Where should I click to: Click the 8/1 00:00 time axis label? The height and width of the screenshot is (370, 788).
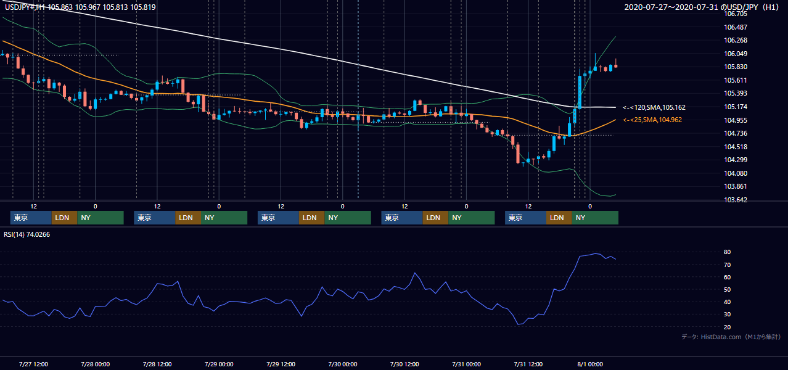[591, 364]
